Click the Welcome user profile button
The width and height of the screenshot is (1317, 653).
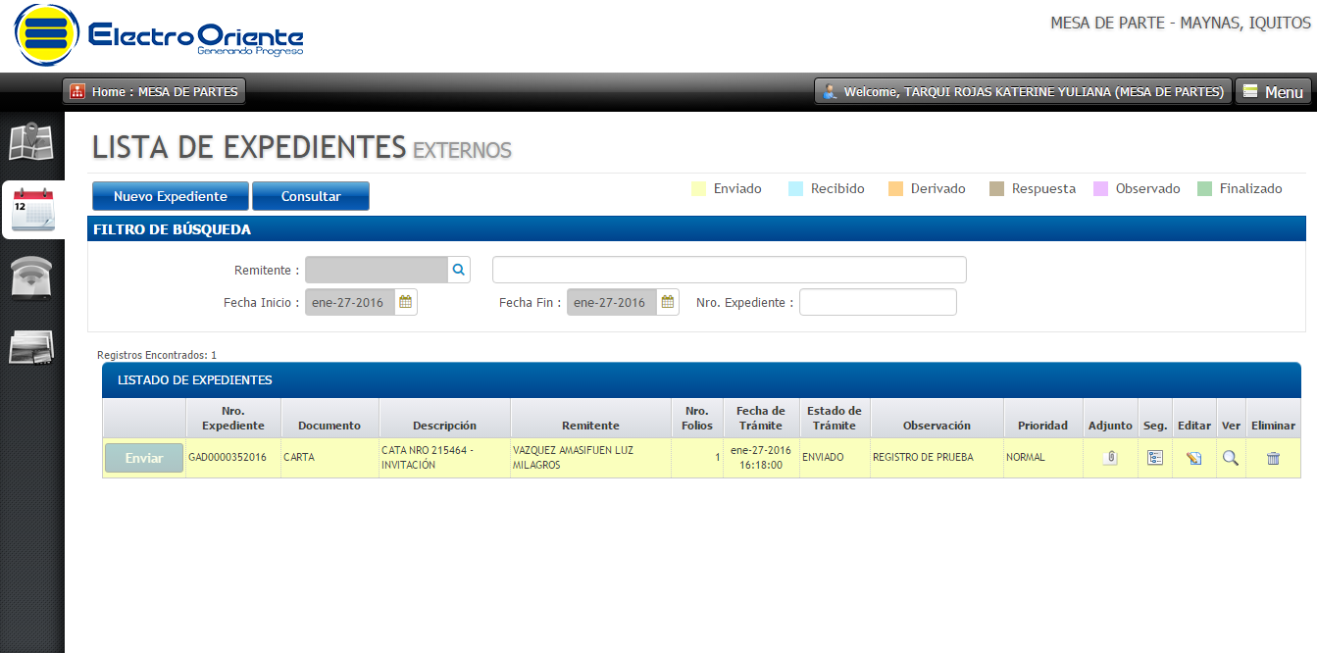click(1023, 91)
